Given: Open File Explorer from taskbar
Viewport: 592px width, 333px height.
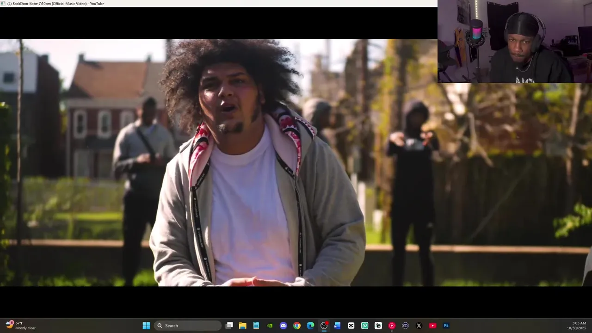Looking at the screenshot, I should click(242, 326).
